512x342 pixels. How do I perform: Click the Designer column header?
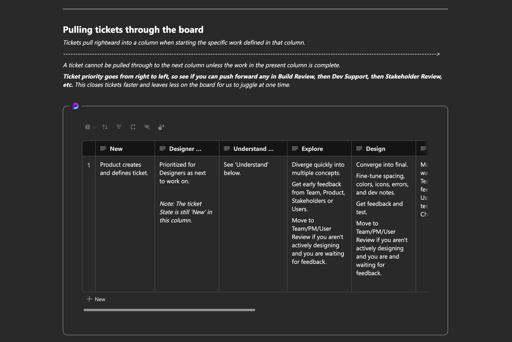[185, 149]
